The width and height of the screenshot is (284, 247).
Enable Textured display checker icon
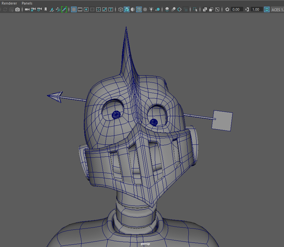click(x=145, y=9)
